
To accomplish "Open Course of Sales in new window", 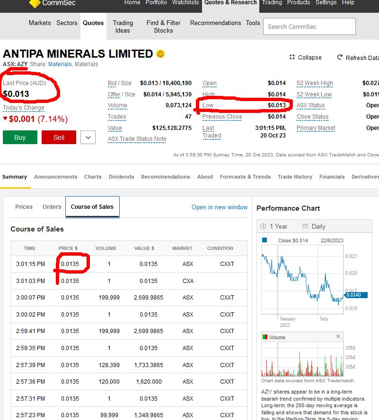I will (220, 207).
